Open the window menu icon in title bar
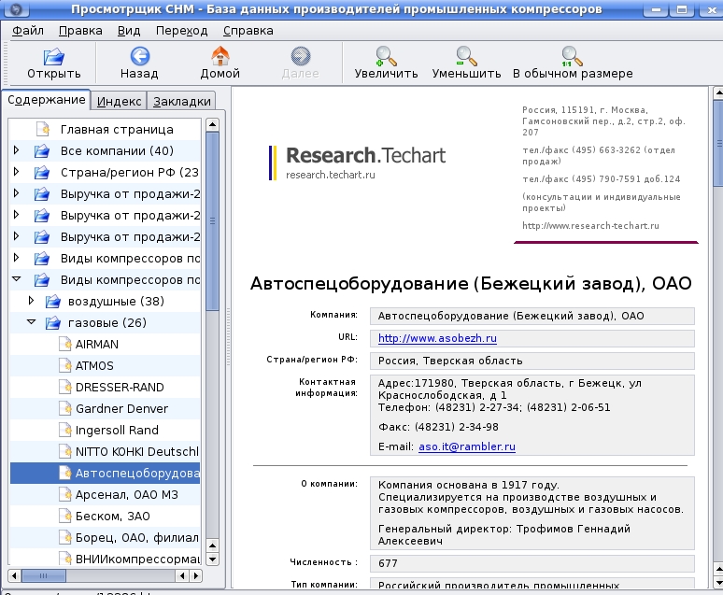Image resolution: width=723 pixels, height=595 pixels. (16, 8)
